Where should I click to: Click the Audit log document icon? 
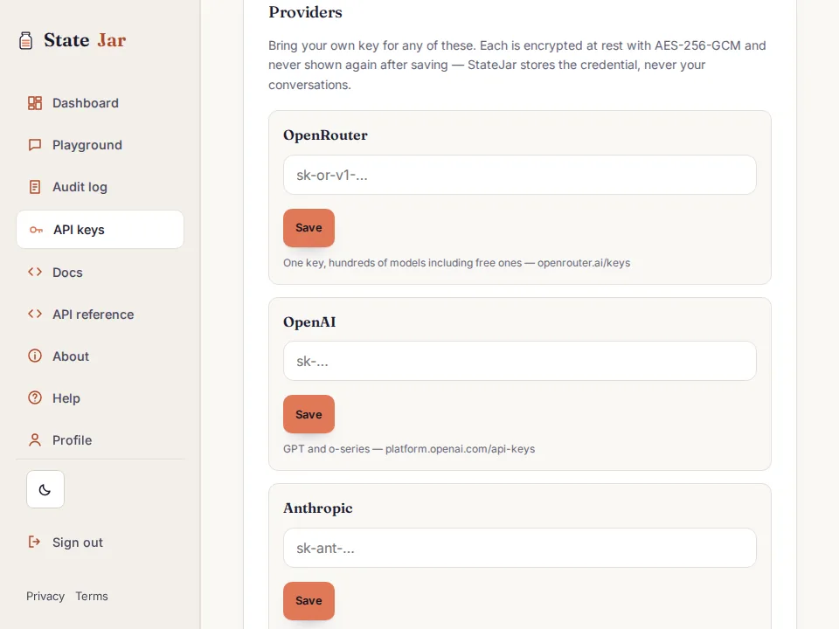click(x=35, y=187)
